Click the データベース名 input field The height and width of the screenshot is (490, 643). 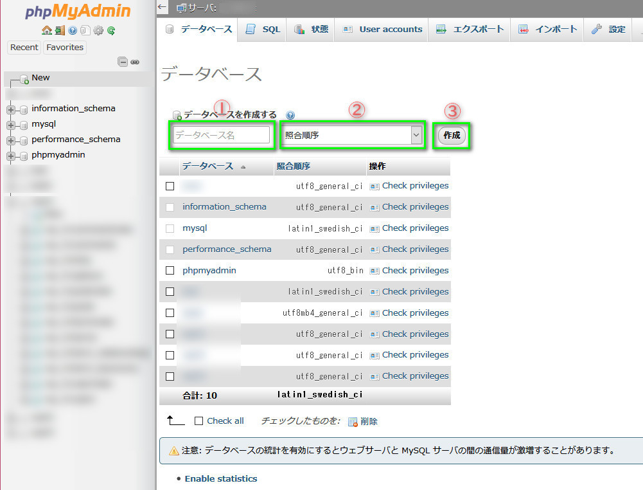[221, 135]
